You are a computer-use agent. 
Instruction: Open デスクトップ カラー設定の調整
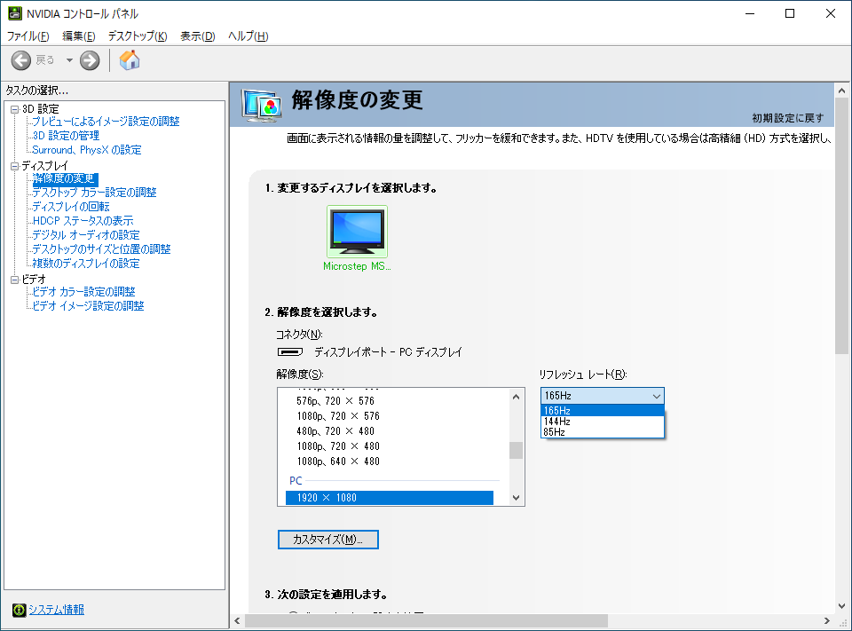[95, 193]
